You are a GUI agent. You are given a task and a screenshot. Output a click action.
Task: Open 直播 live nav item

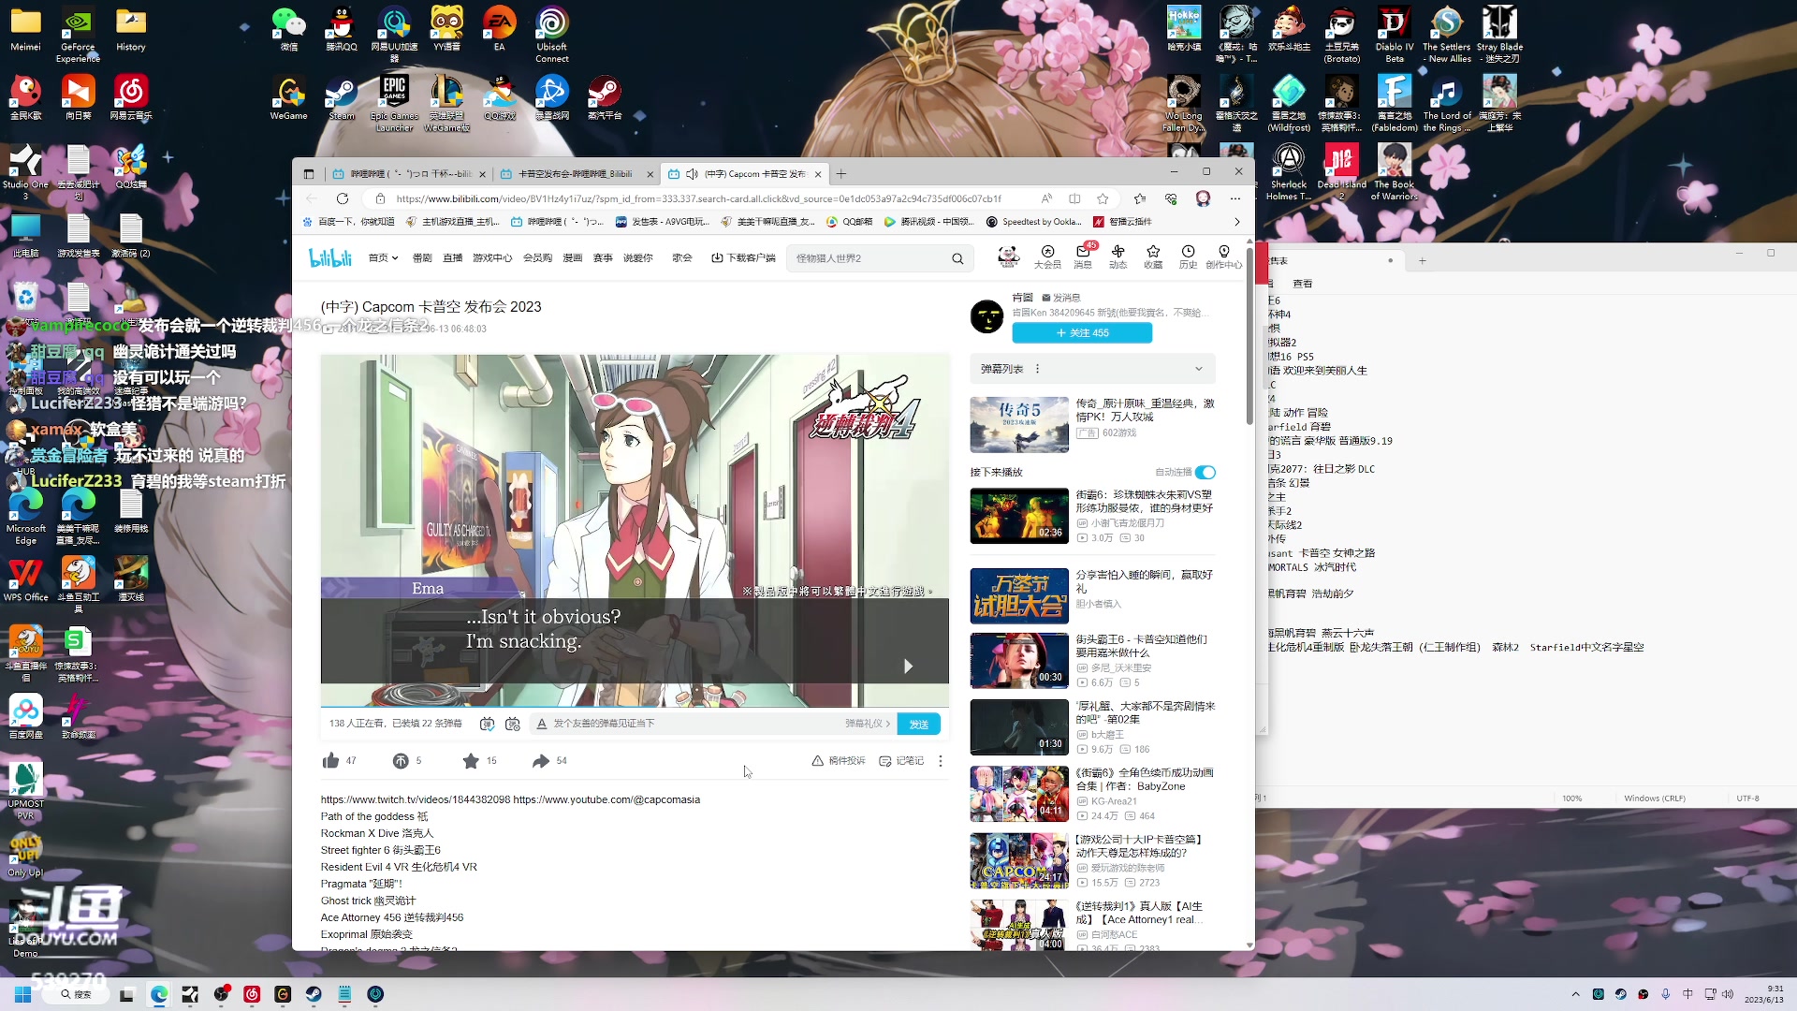click(x=453, y=258)
